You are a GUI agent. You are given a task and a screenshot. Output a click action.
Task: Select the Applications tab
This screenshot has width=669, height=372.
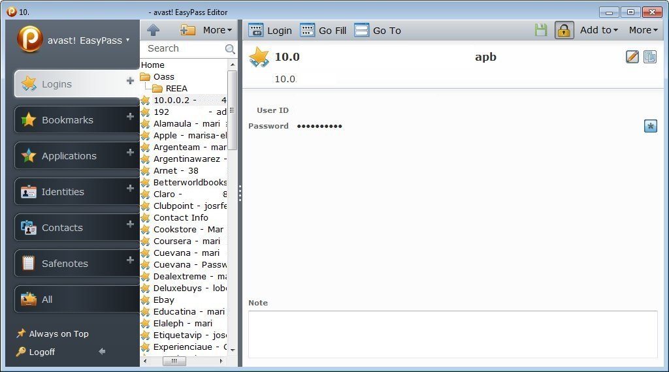77,155
